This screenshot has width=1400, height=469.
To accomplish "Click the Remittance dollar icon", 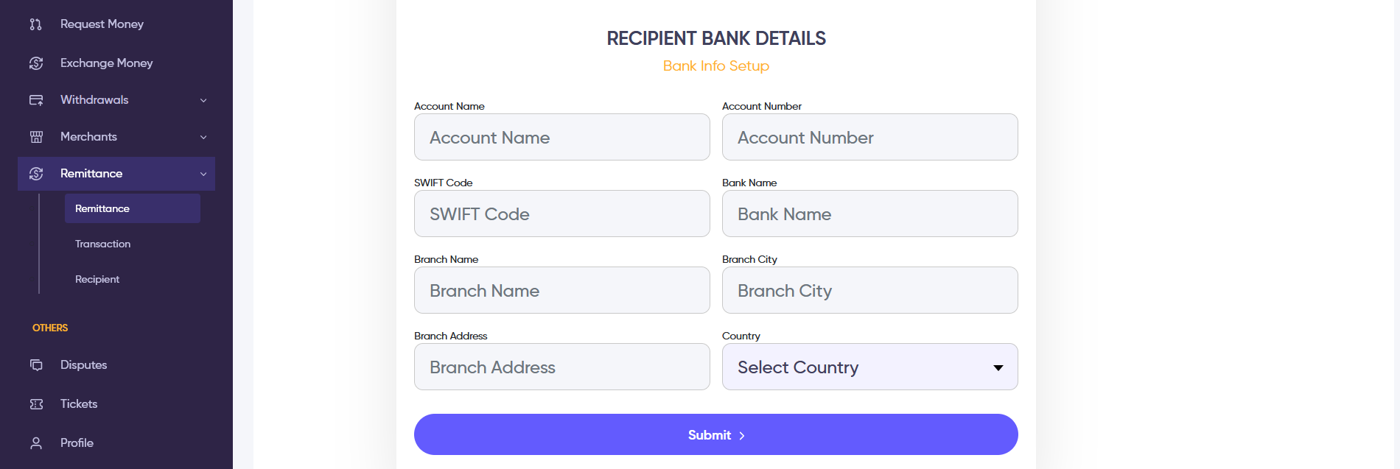I will click(x=35, y=174).
